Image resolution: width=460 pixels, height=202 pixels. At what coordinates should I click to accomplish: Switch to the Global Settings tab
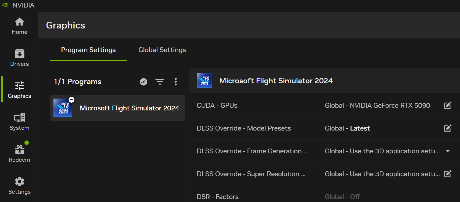(162, 50)
